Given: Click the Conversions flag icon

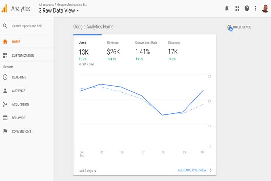Looking at the screenshot, I should pos(5,131).
